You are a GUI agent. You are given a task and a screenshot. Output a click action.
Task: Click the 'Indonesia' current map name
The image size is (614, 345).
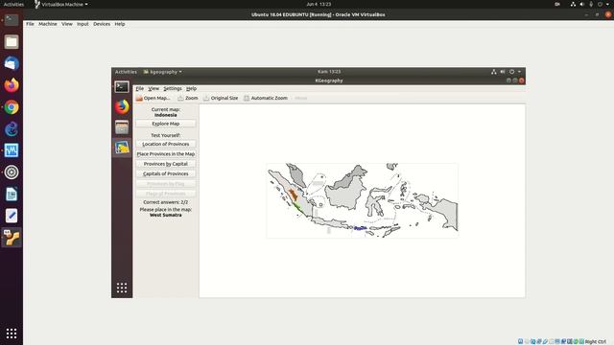(166, 115)
